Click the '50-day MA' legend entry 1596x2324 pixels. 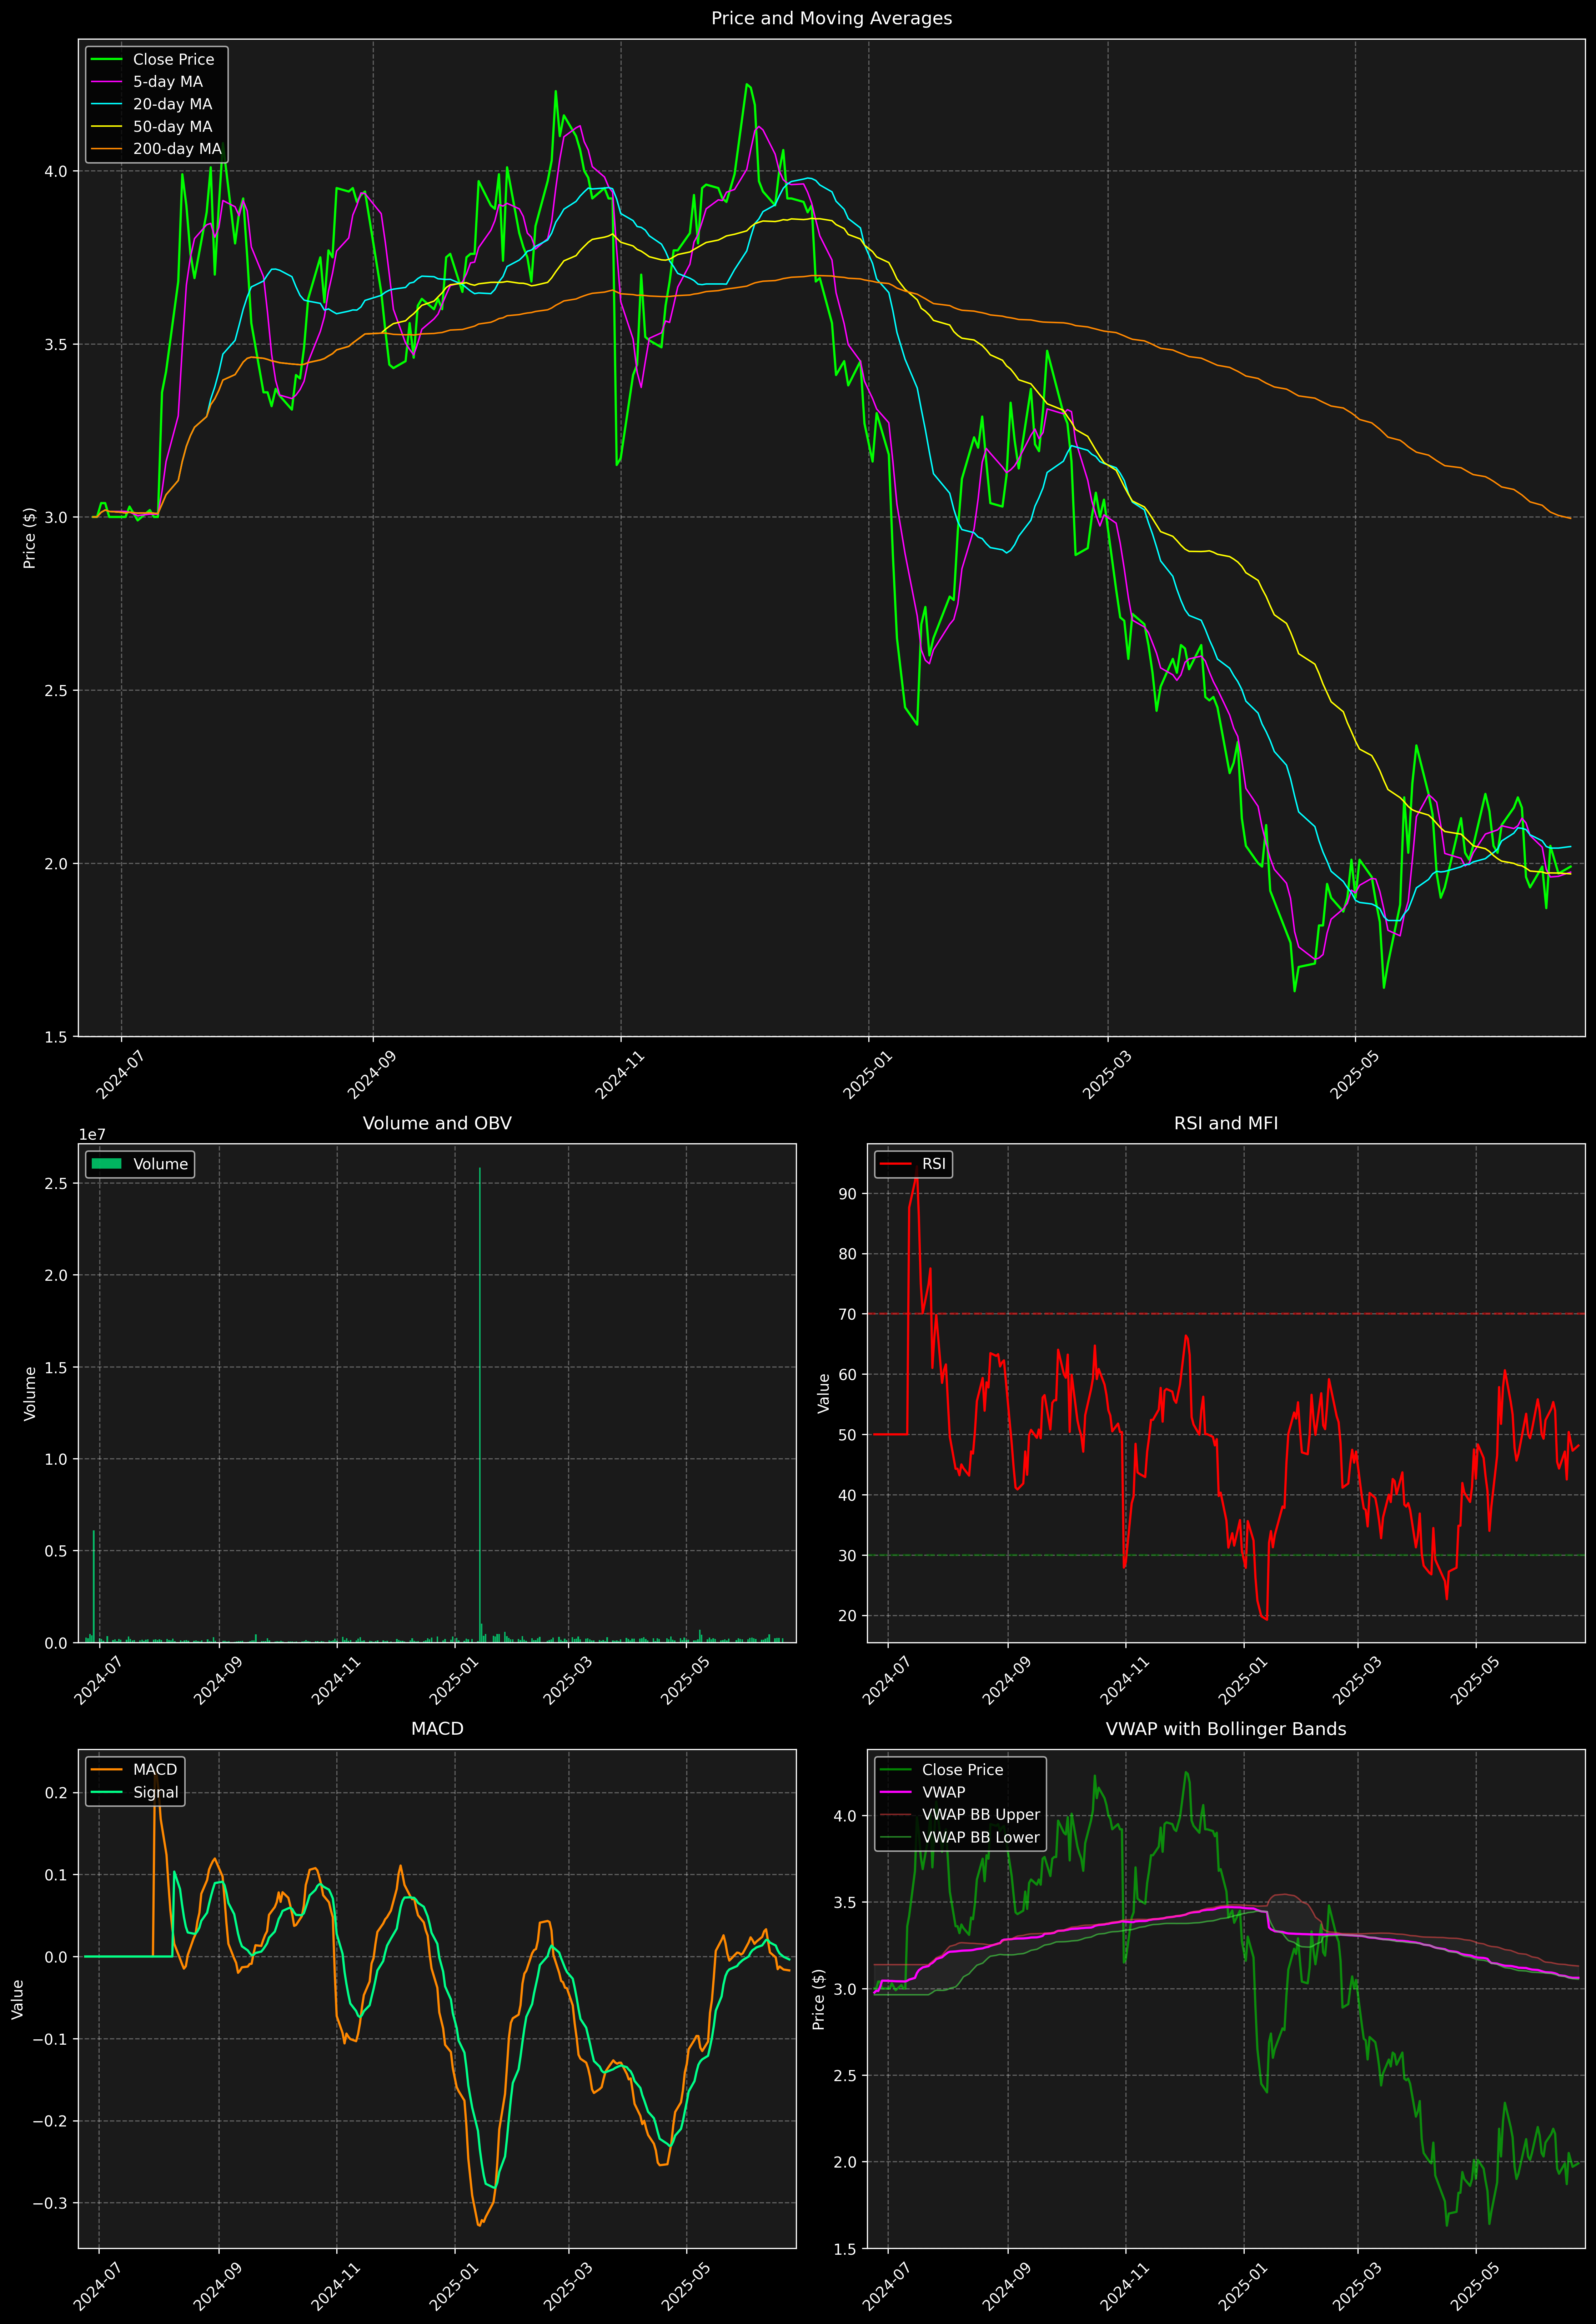172,127
